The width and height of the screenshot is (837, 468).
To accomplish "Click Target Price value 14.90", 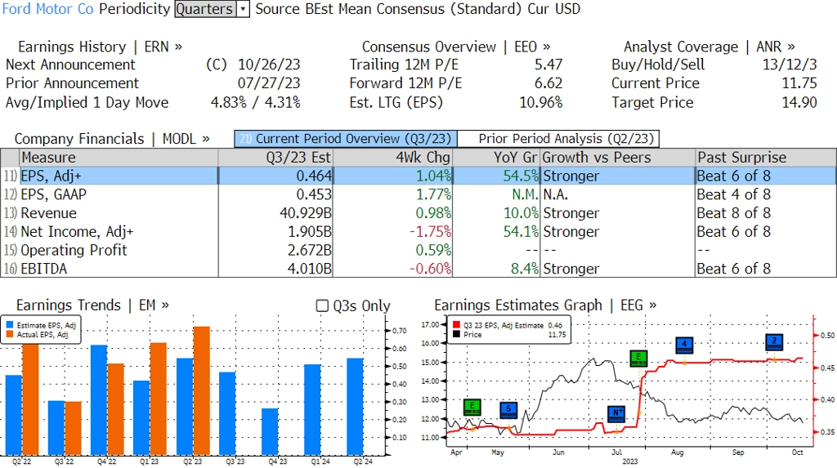I will [799, 102].
